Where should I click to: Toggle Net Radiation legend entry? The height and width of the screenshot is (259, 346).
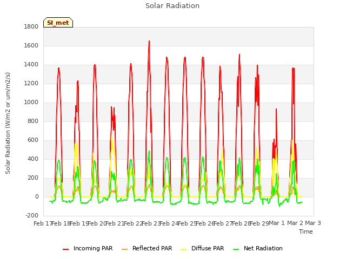[258, 248]
